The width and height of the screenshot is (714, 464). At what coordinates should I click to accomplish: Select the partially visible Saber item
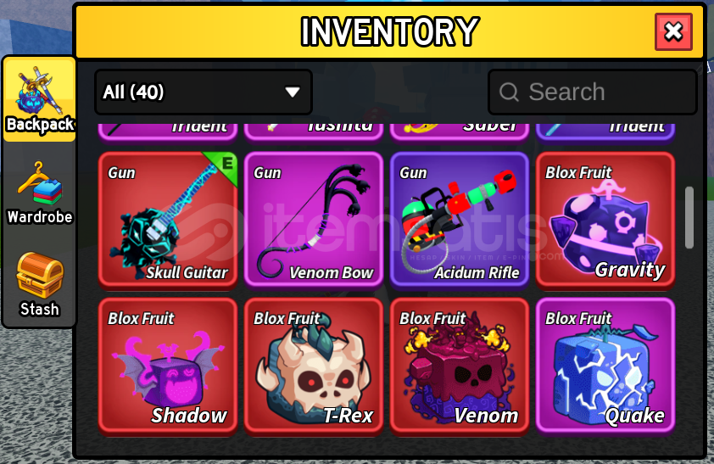click(x=460, y=130)
